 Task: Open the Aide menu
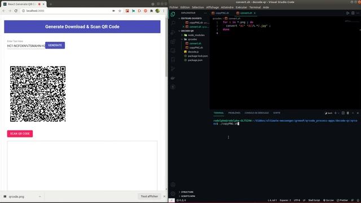pyautogui.click(x=266, y=7)
